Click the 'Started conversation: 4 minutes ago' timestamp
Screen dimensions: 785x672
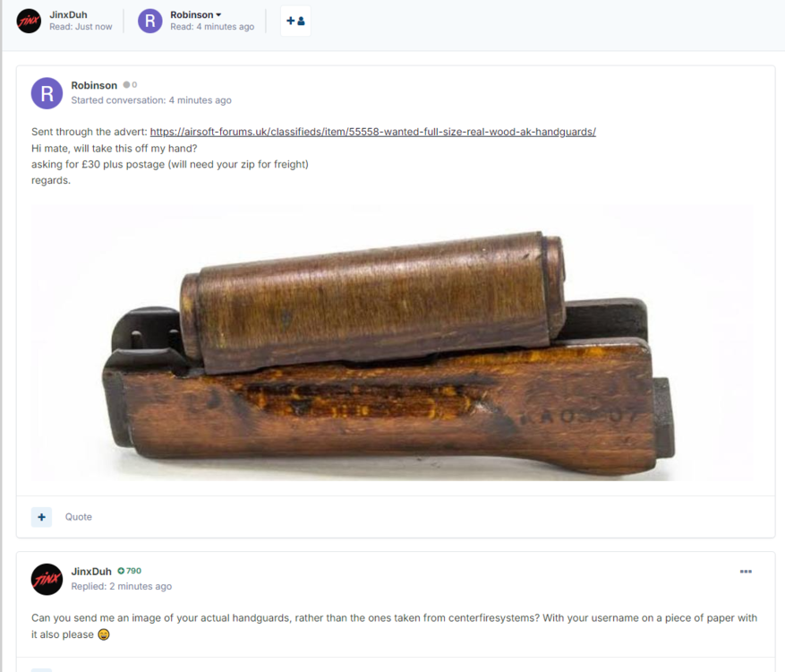point(151,100)
